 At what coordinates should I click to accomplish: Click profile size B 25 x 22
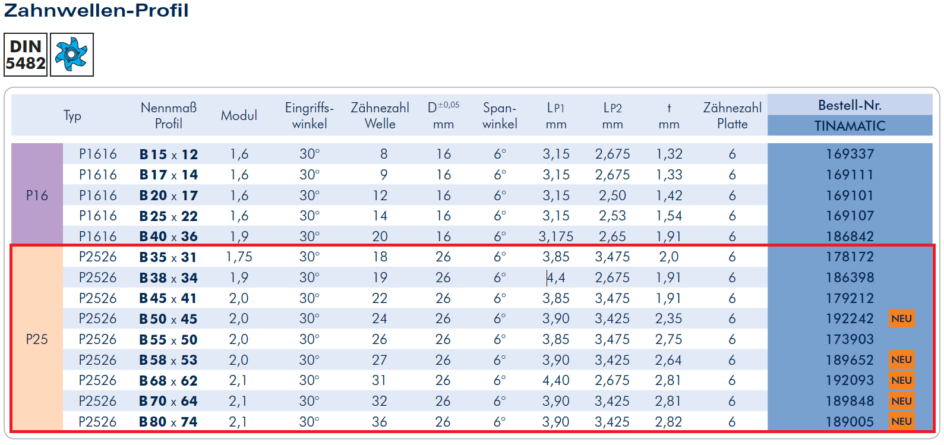click(x=169, y=216)
